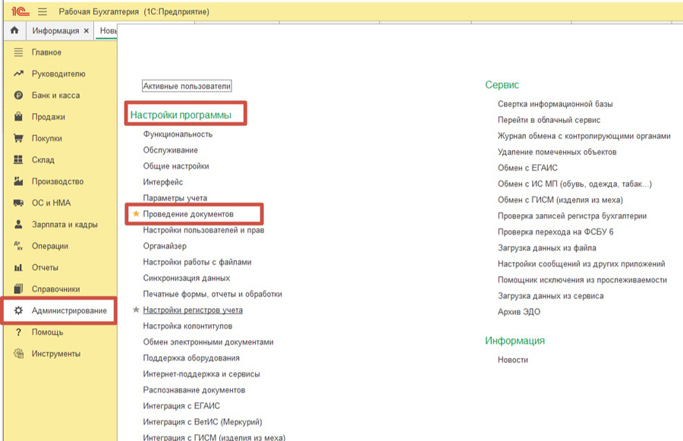Click the Зарплата и кадры person icon
Image resolution: width=683 pixels, height=441 pixels.
[18, 225]
